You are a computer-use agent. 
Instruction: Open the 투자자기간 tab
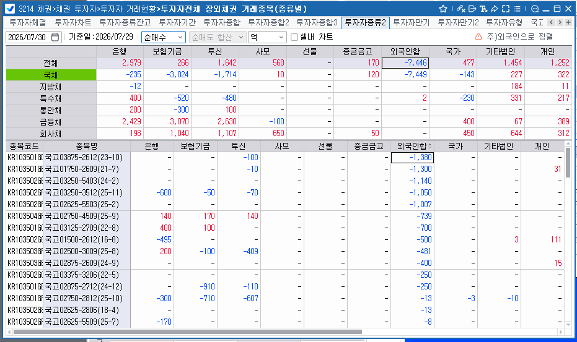(177, 22)
